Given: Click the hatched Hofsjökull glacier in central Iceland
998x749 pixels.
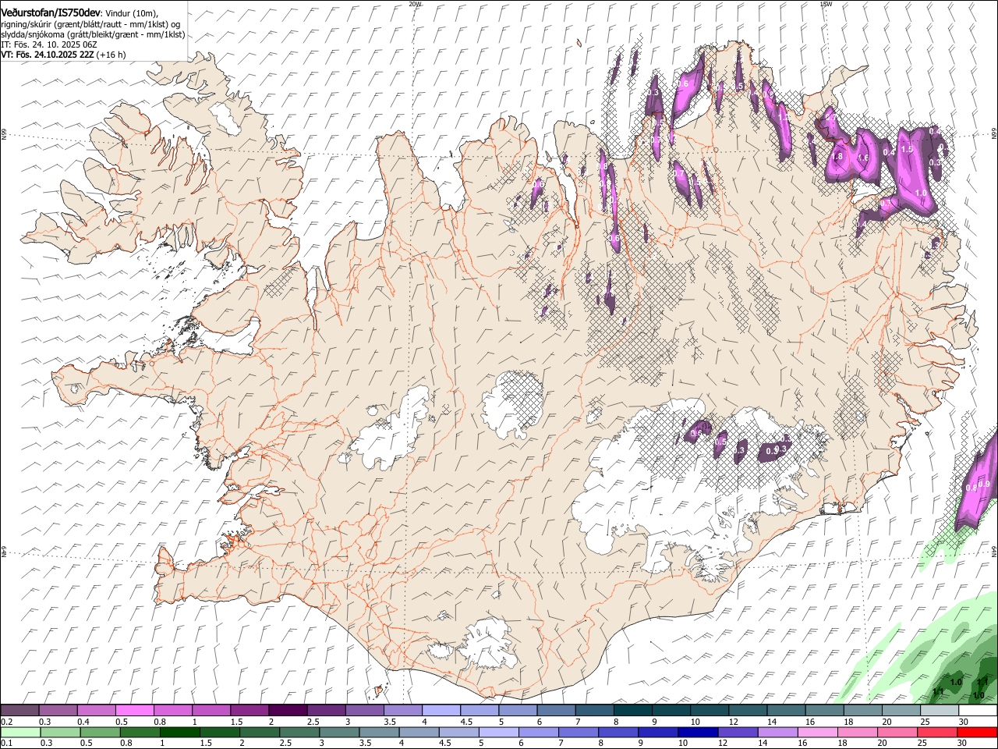Looking at the screenshot, I should coord(513,403).
